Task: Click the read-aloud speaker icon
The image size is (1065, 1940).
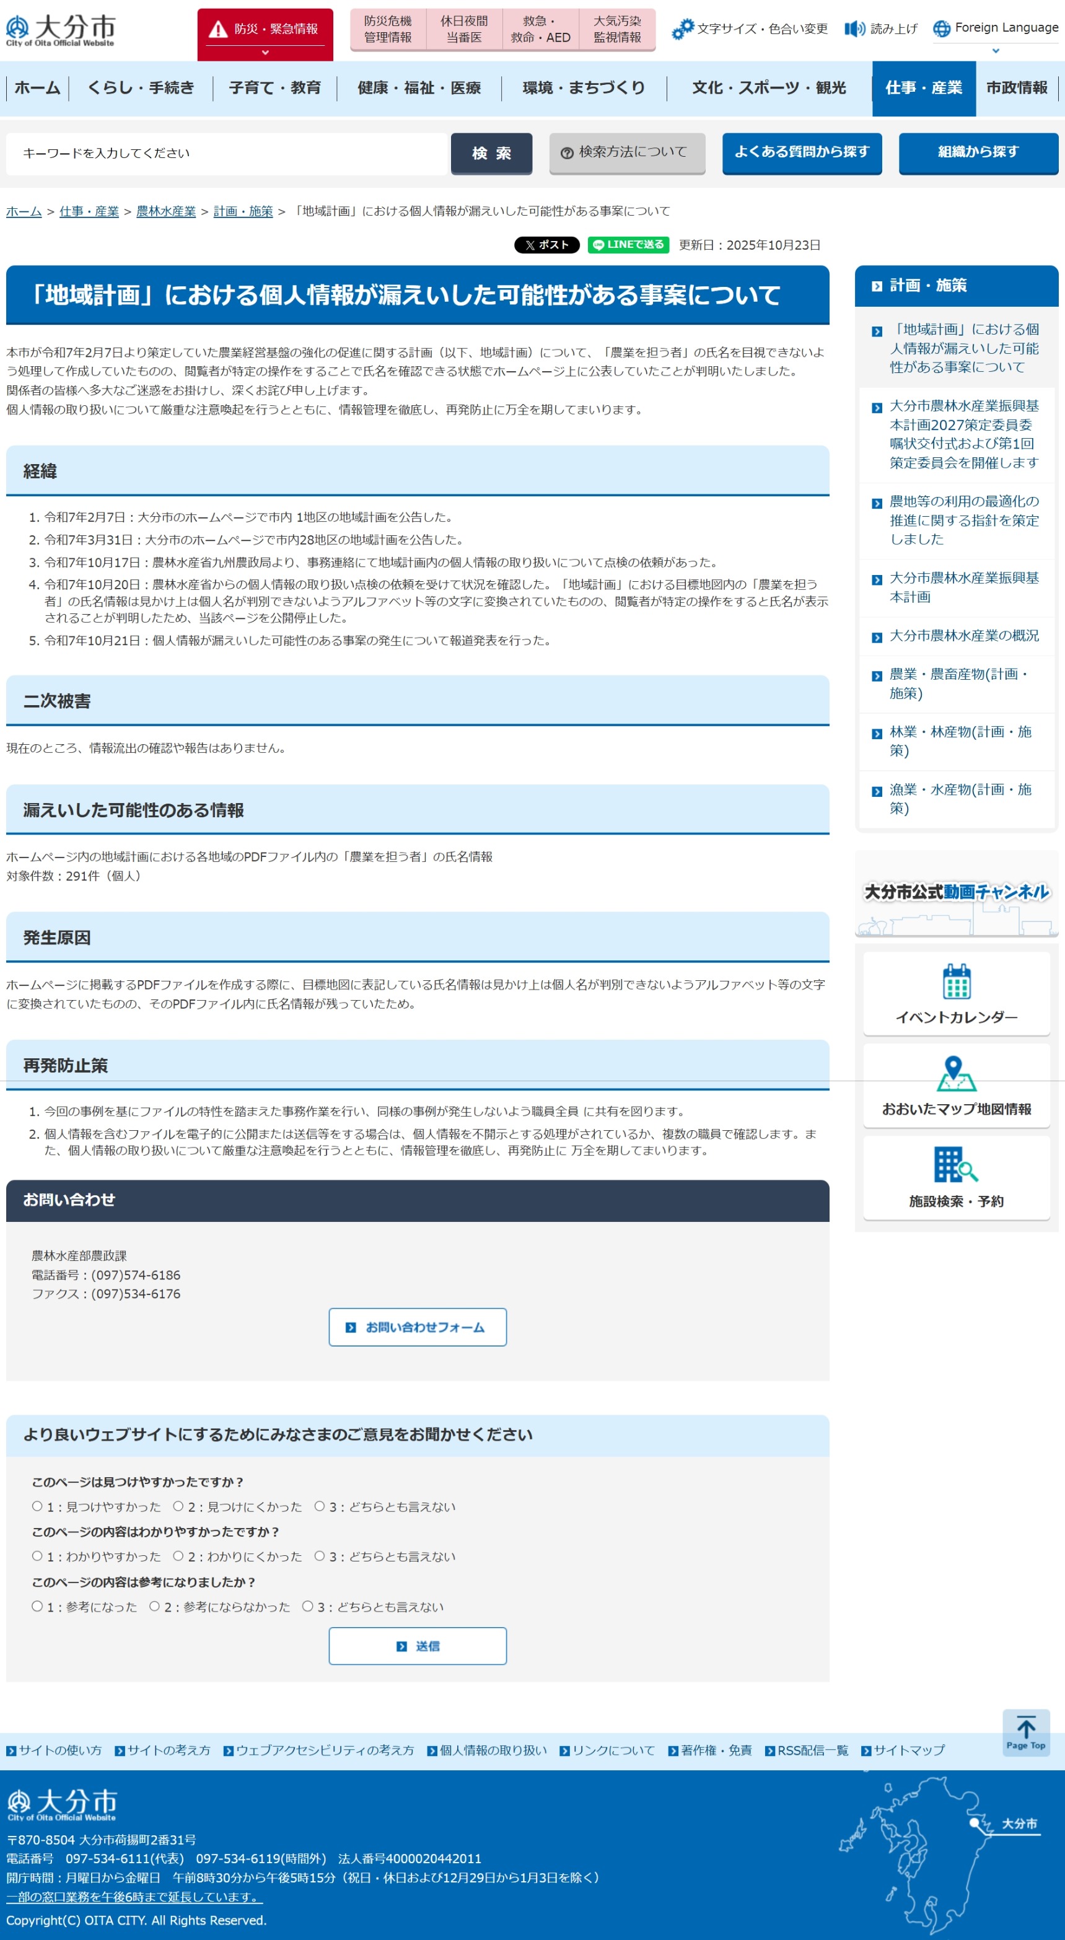Action: (854, 29)
